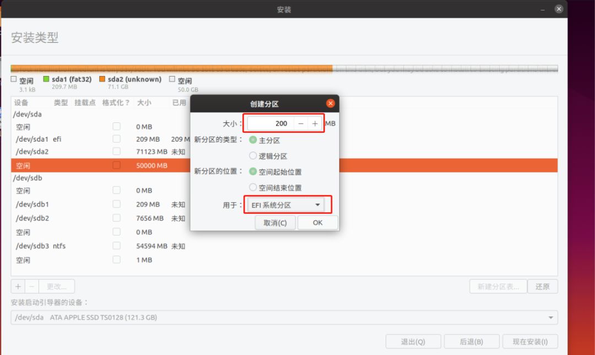Click the orange sda2 segment in disk bar

coord(172,68)
